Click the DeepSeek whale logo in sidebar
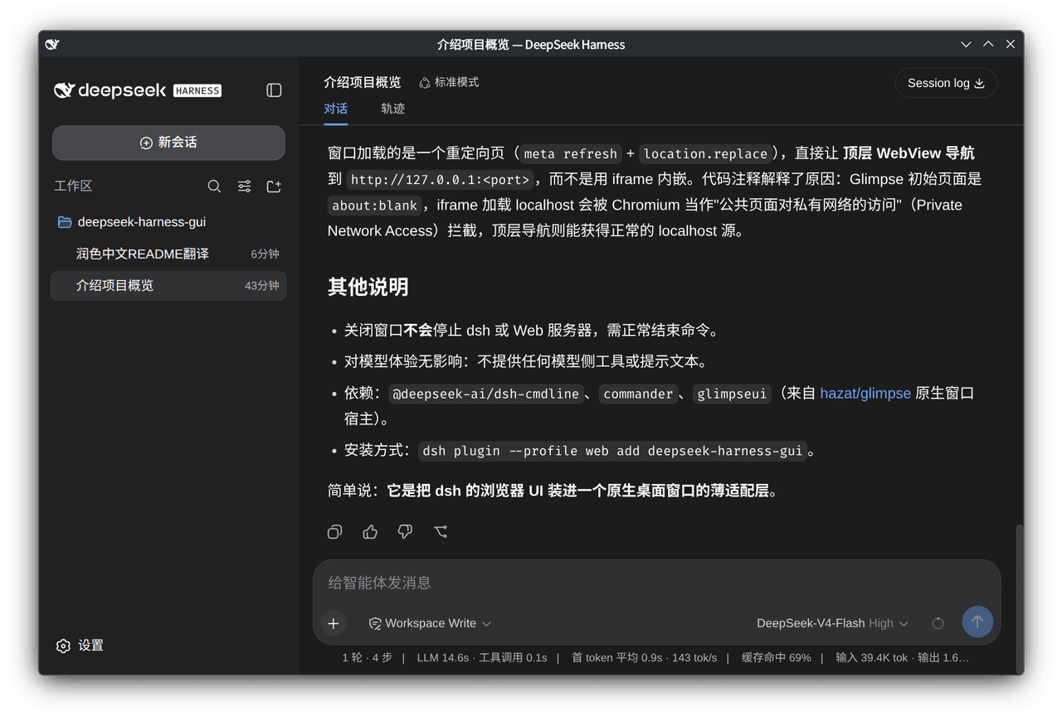The image size is (1062, 721). [x=65, y=90]
